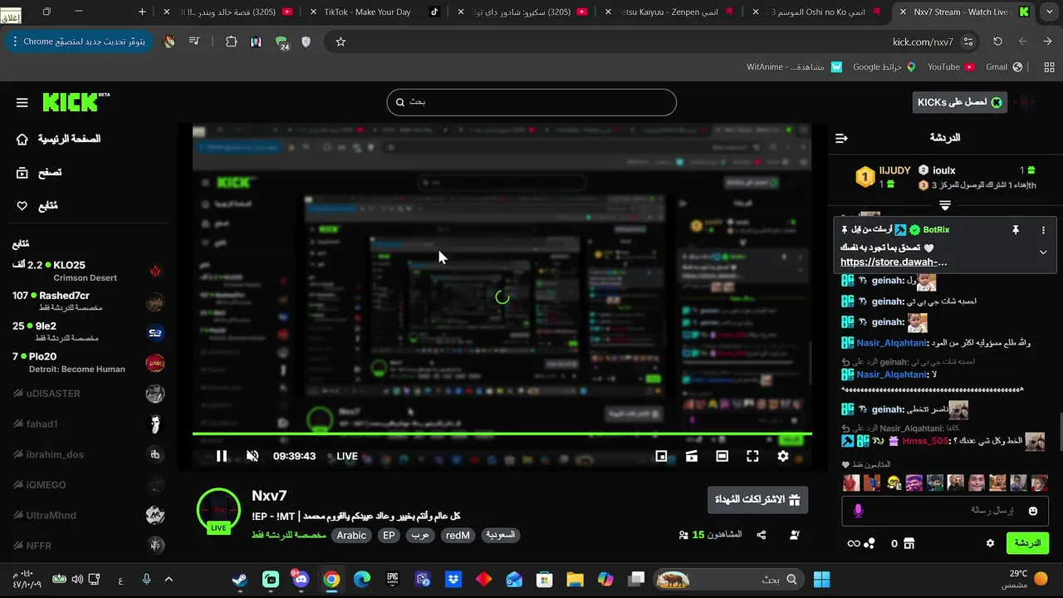Click the Kick search field

click(x=531, y=102)
